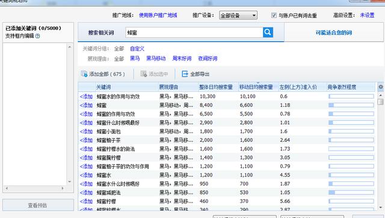This screenshot has width=385, height=218.
Task: Select mobile volume cell 6,600
Action: (246, 105)
